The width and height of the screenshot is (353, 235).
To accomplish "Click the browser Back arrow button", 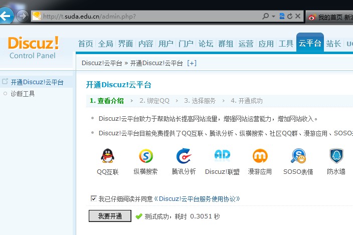I will coord(6,16).
